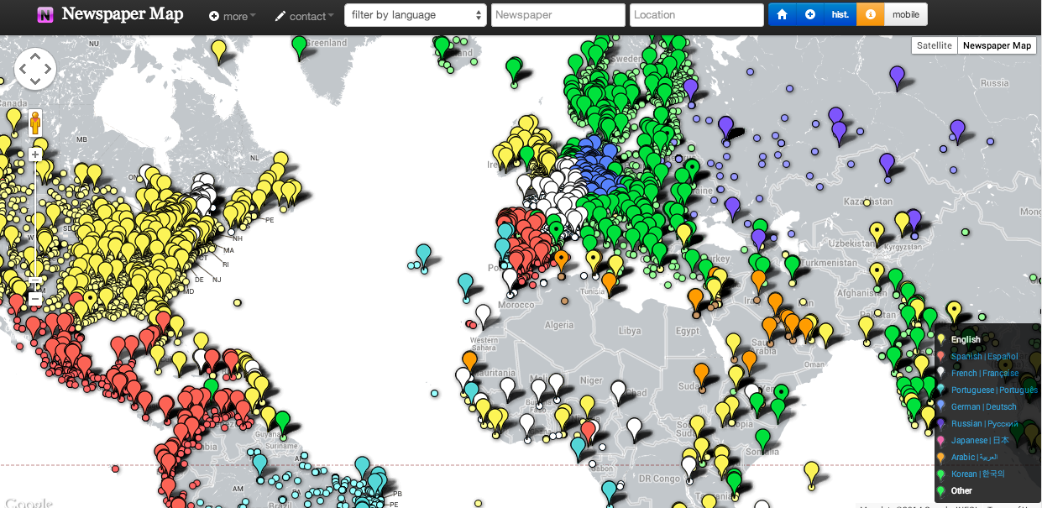The image size is (1042, 508).
Task: Select the 'Newspaper Map' map type
Action: [x=997, y=46]
